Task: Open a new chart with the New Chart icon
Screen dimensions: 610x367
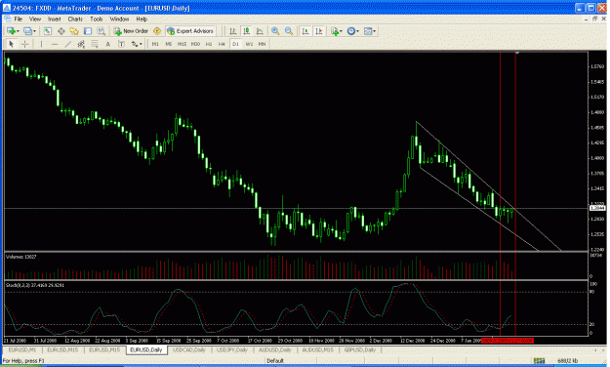Action: tap(11, 31)
